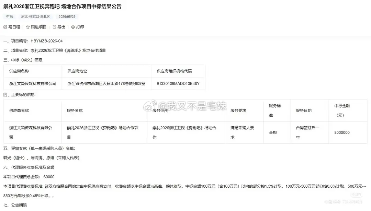The height and width of the screenshot is (211, 371).
Task: Select the 中标 tag
Action: pyautogui.click(x=10, y=16)
